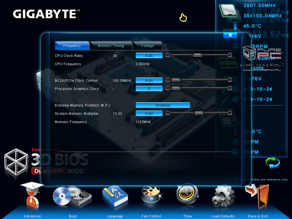Screen dimensions: 292x219
Task: Click the BCLK/PCIe Clock slider handle
Action: (176, 80)
